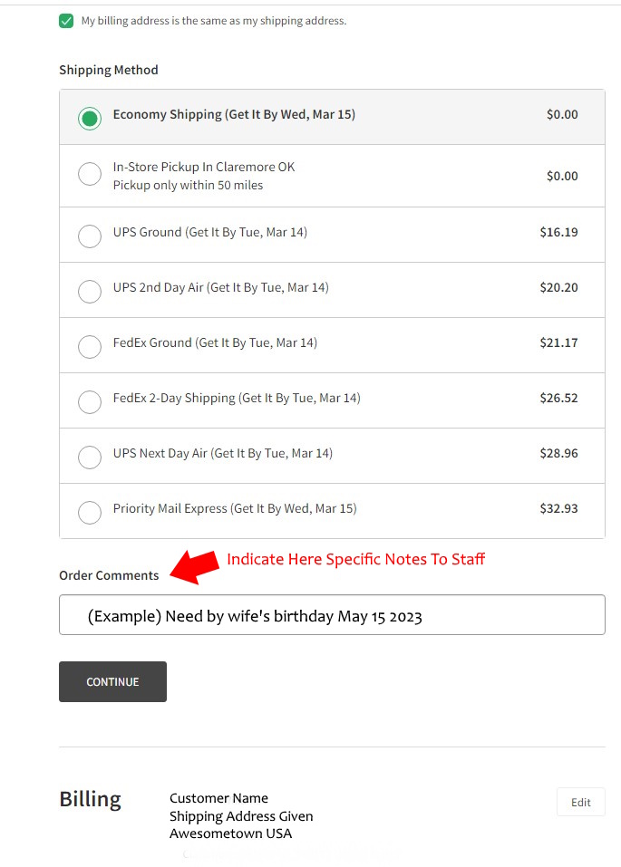This screenshot has width=621, height=867.
Task: Click the Billing section heading
Action: pyautogui.click(x=90, y=799)
